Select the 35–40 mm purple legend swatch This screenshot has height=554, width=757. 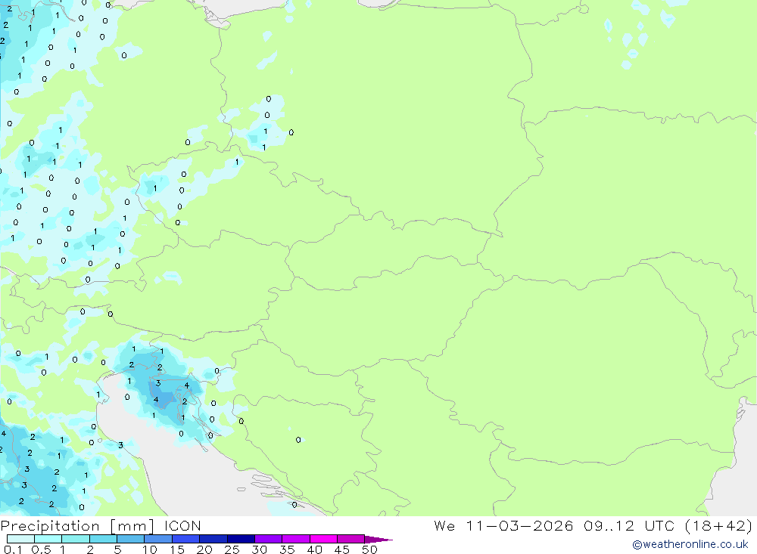tap(295, 539)
